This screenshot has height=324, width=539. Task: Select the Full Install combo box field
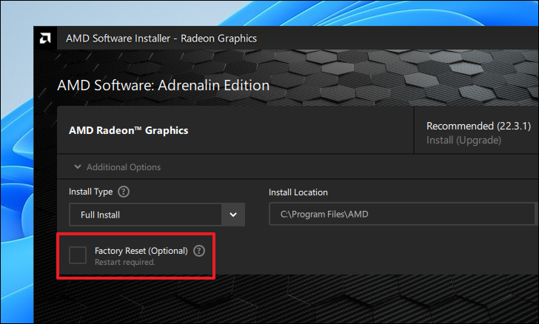(157, 215)
